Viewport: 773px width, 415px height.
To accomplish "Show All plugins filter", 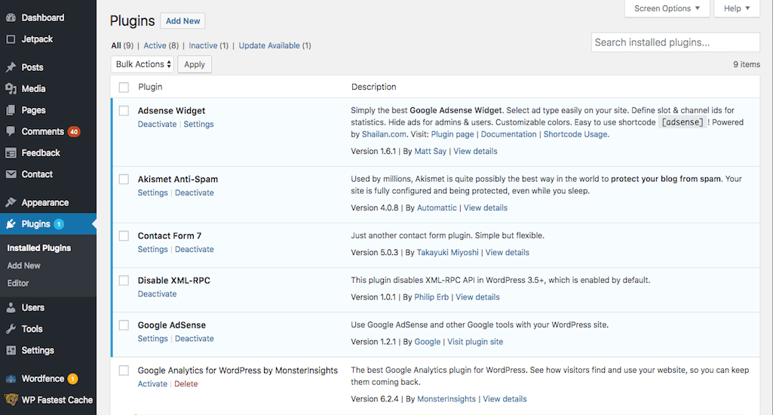I will [116, 45].
